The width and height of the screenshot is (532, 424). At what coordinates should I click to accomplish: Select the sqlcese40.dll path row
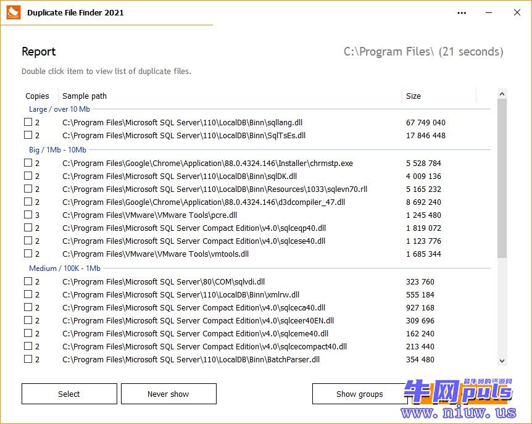point(194,241)
